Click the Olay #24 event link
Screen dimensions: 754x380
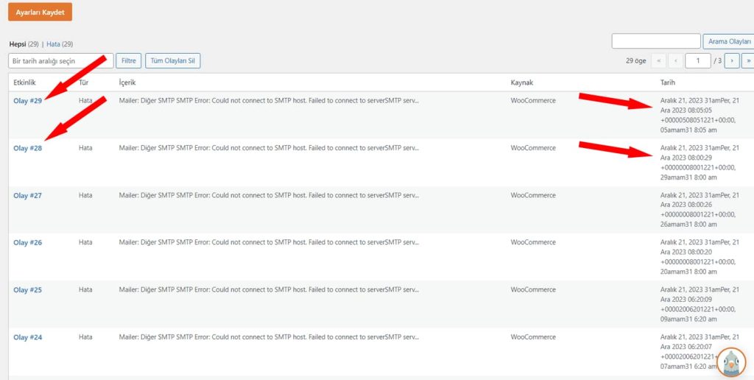[x=27, y=337]
